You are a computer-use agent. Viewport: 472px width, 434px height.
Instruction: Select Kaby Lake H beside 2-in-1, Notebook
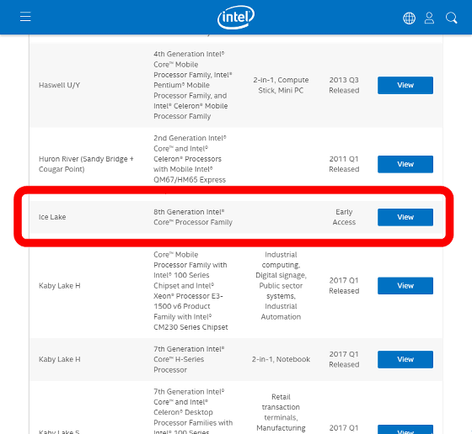pos(59,359)
